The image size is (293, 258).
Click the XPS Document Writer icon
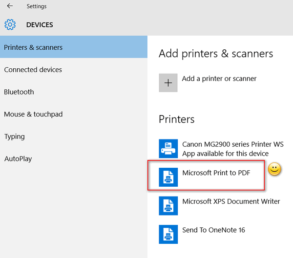click(x=168, y=205)
